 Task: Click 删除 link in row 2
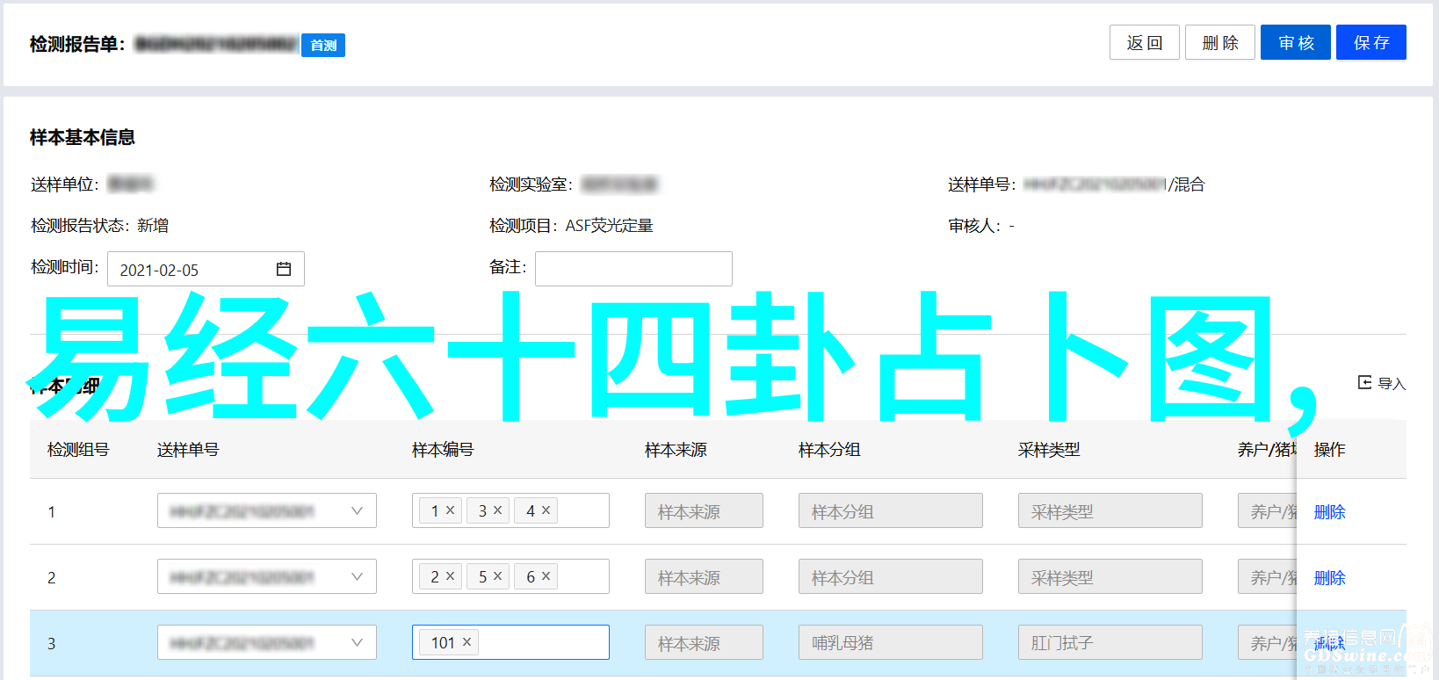(1329, 577)
